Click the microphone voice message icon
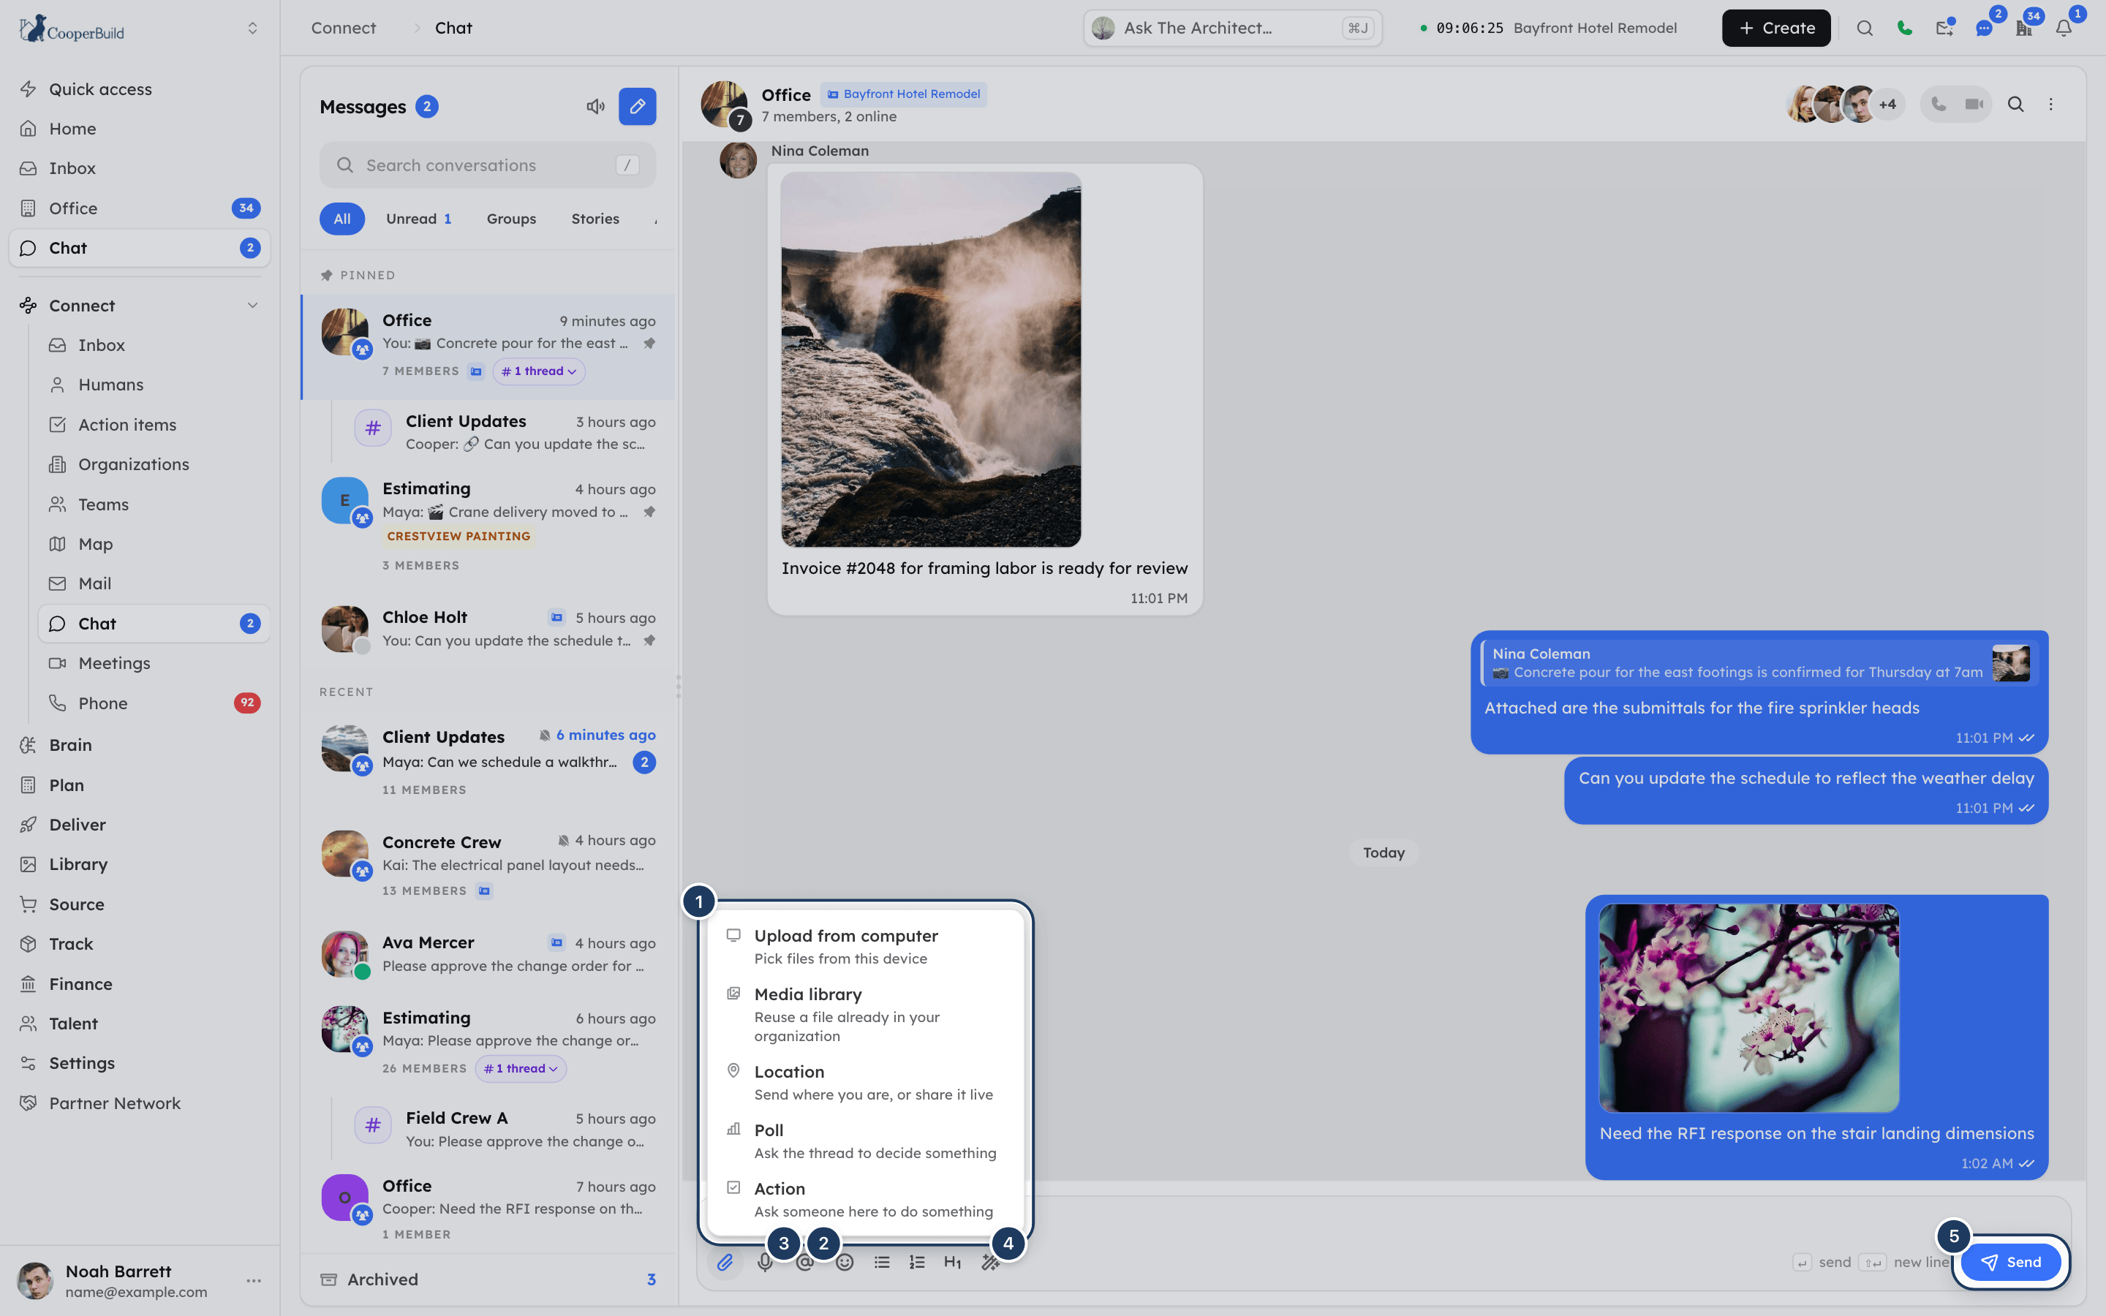Screen dimensions: 2106x1316 (x=765, y=1262)
